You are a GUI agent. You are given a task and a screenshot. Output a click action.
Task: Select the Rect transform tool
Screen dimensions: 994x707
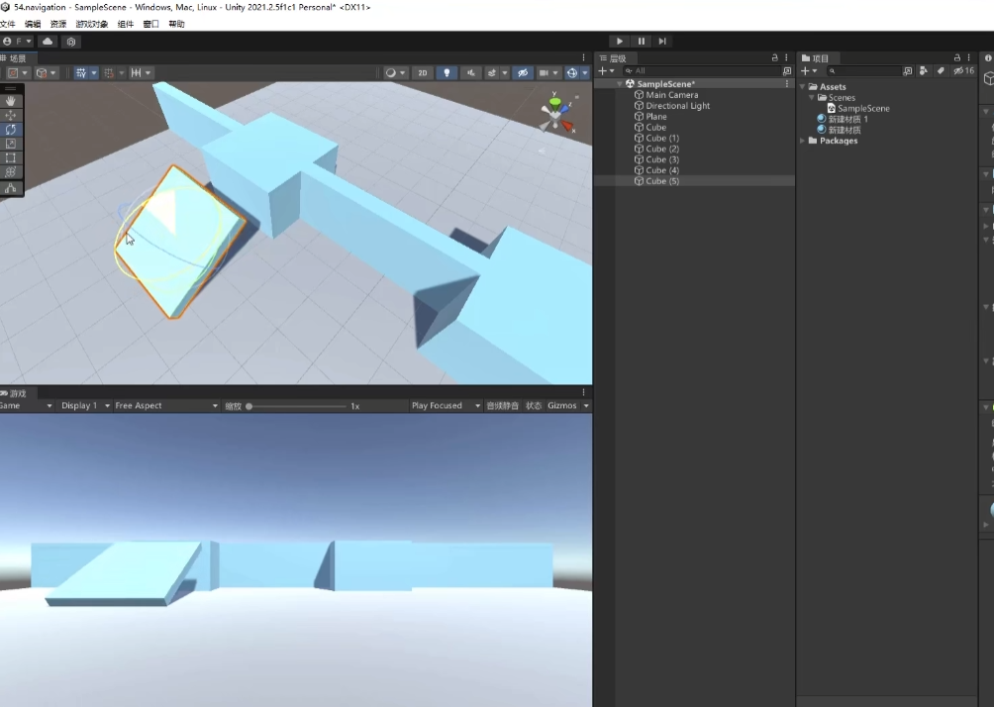tap(11, 157)
